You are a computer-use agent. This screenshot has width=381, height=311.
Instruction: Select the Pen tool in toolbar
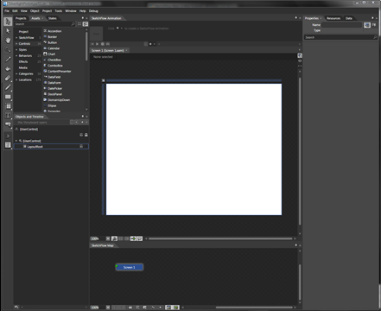tap(8, 87)
